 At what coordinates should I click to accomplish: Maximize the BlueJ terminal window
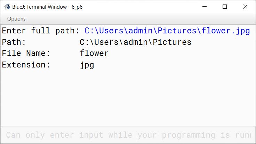(x=225, y=7)
